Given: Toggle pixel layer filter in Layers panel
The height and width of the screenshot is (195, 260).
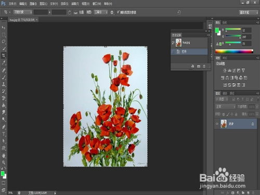Looking at the screenshot, I should click(233, 99).
